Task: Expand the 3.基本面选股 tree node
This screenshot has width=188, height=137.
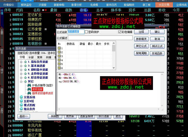Action: tap(21, 66)
